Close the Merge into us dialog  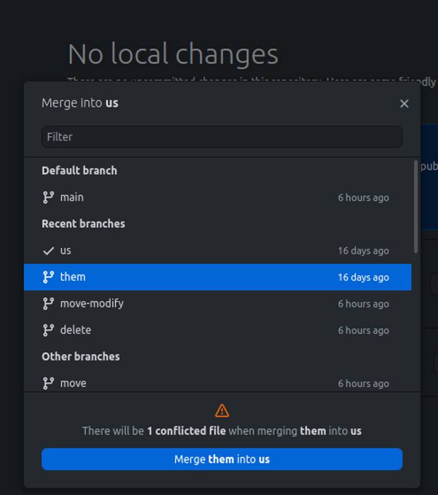[x=405, y=104]
